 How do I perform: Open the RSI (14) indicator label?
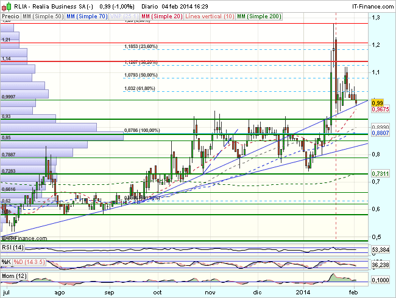[13, 248]
